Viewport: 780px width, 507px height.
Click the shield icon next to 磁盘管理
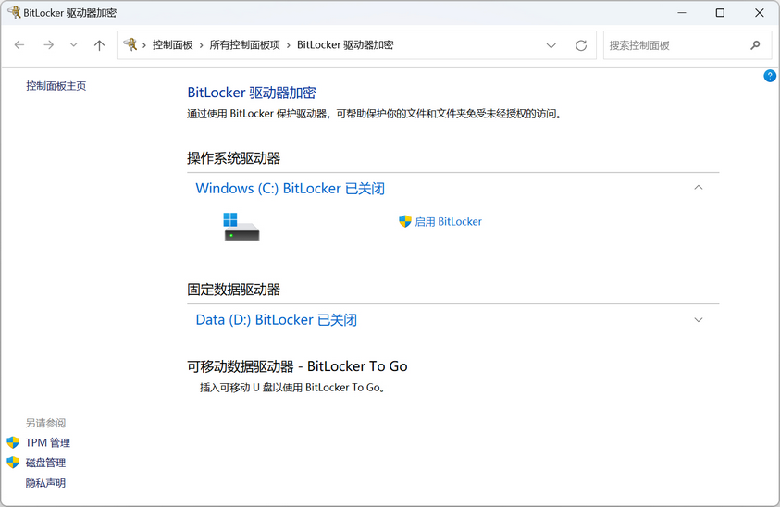click(13, 463)
